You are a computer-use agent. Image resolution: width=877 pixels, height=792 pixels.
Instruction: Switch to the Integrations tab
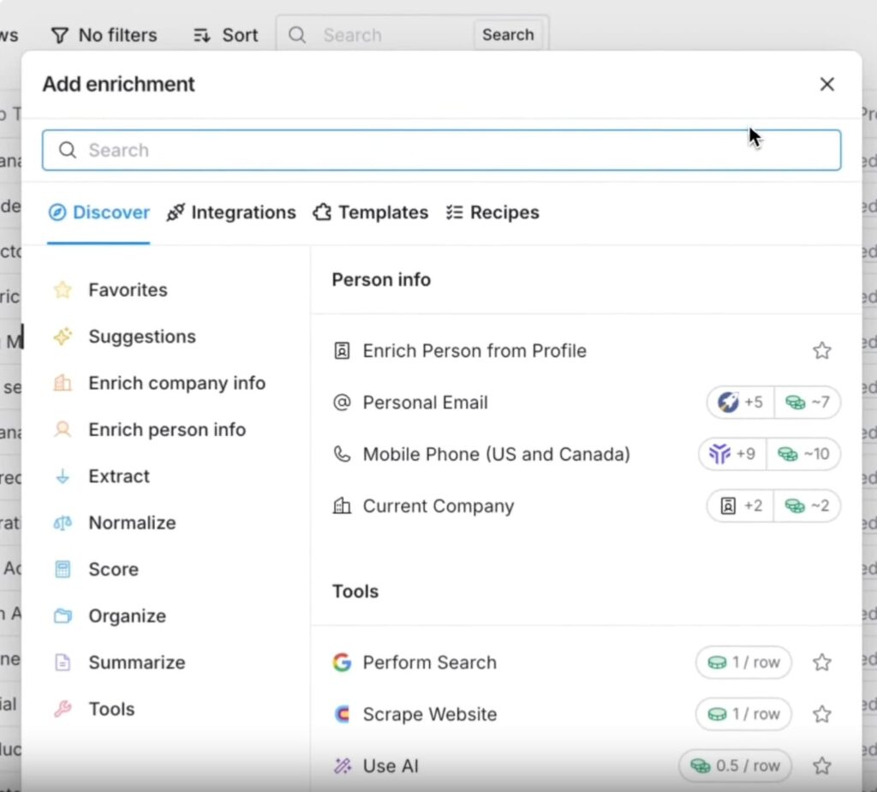click(231, 212)
